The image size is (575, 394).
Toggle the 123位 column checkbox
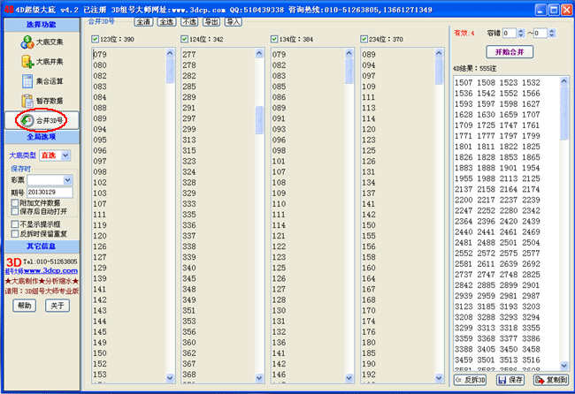(96, 39)
